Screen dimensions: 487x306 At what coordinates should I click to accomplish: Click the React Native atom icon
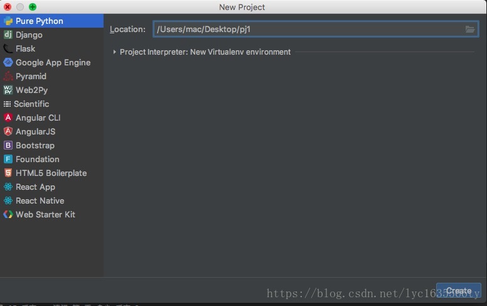[x=8, y=200]
